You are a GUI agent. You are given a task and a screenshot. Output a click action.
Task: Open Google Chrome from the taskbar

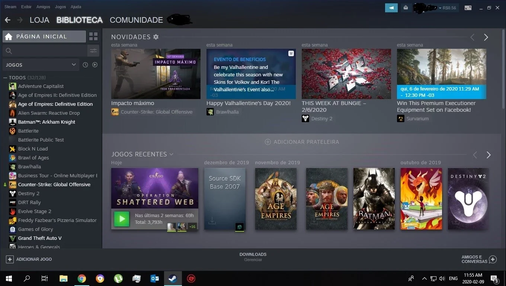(x=82, y=278)
